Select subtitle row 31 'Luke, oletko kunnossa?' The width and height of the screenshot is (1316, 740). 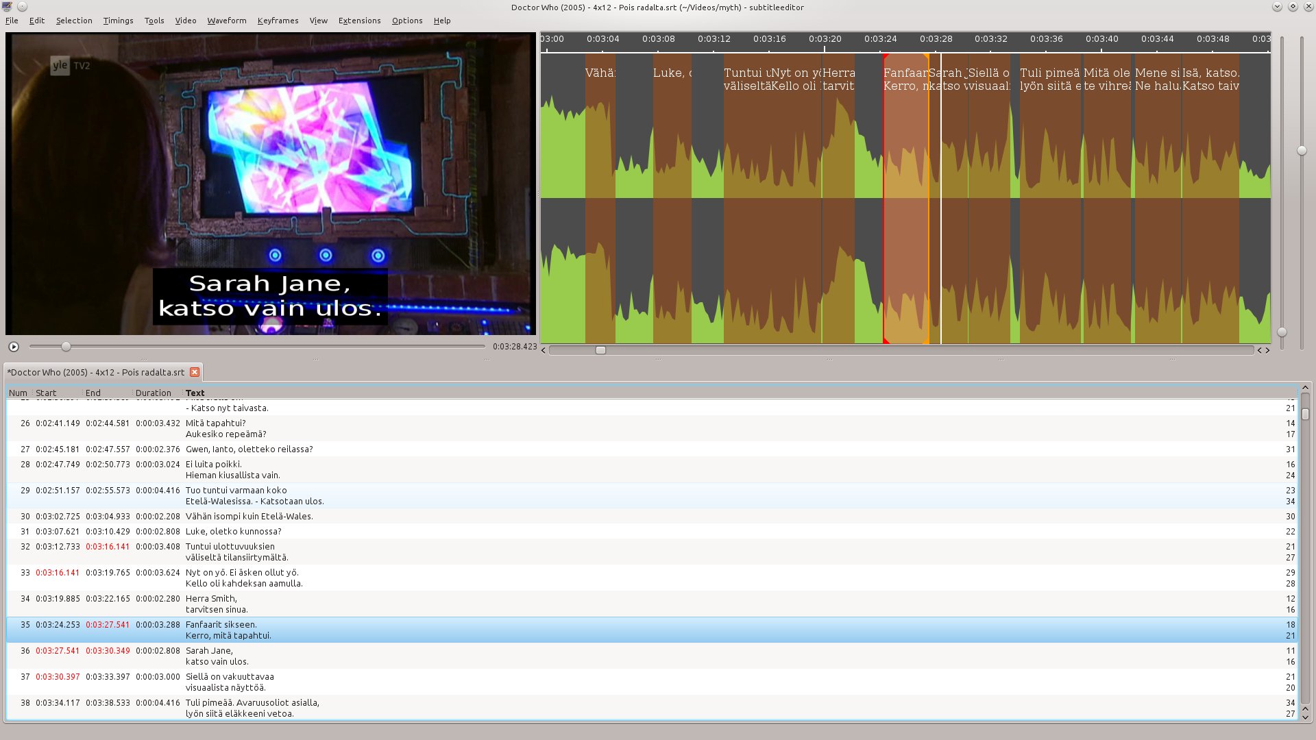[651, 532]
